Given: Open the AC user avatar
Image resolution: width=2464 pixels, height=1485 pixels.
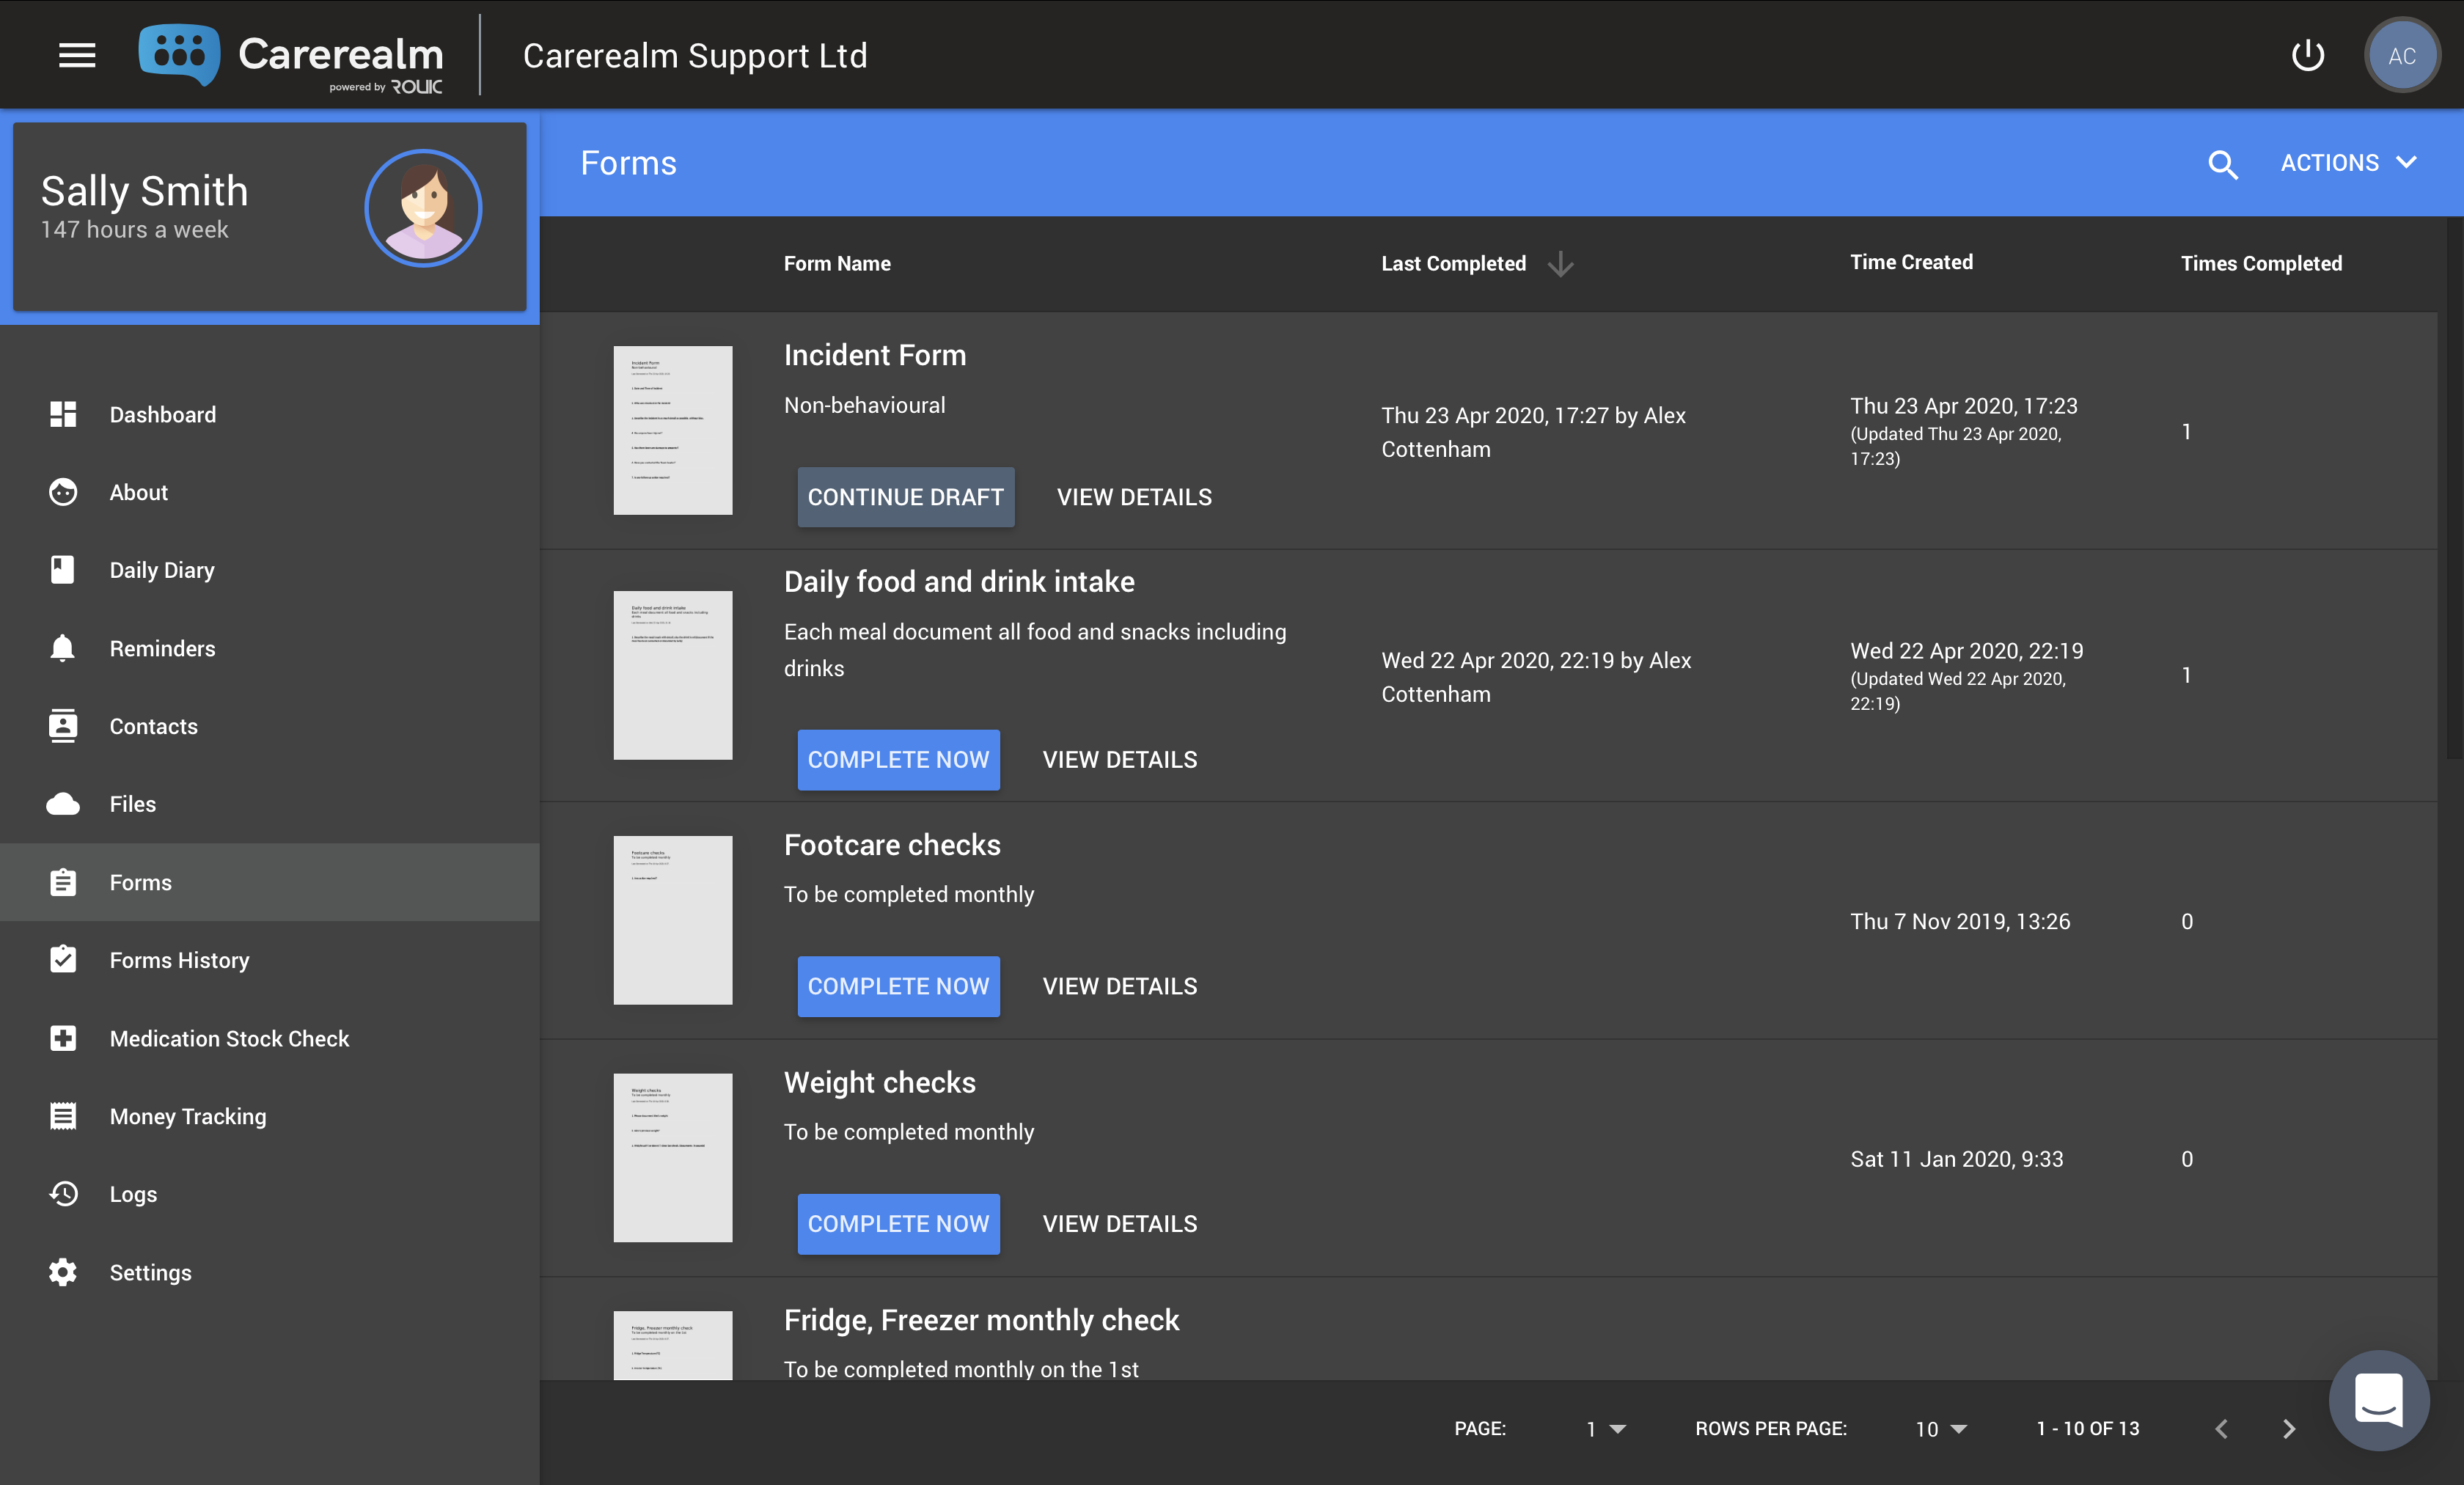Looking at the screenshot, I should click(x=2401, y=55).
